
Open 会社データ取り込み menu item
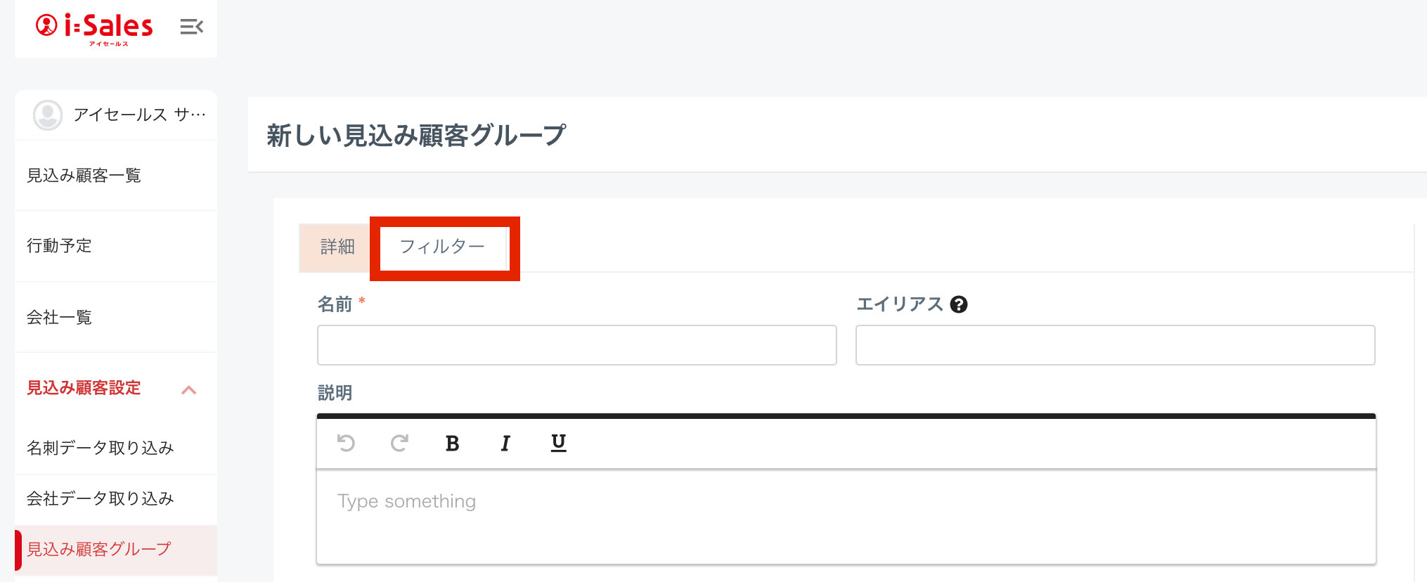(100, 499)
